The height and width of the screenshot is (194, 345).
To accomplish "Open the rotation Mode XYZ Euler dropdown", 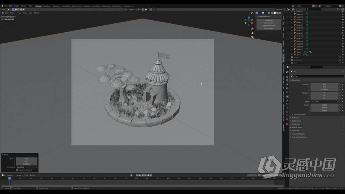I will pyautogui.click(x=325, y=102).
